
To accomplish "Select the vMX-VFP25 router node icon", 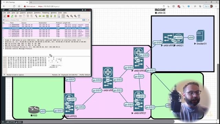I will click(69, 104).
